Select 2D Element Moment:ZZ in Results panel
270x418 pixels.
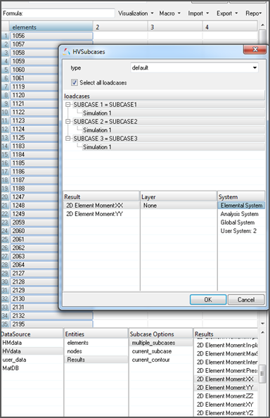pyautogui.click(x=226, y=396)
